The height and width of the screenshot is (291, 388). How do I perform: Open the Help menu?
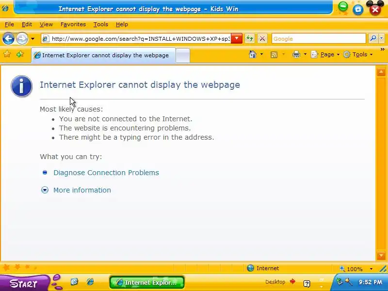[122, 24]
